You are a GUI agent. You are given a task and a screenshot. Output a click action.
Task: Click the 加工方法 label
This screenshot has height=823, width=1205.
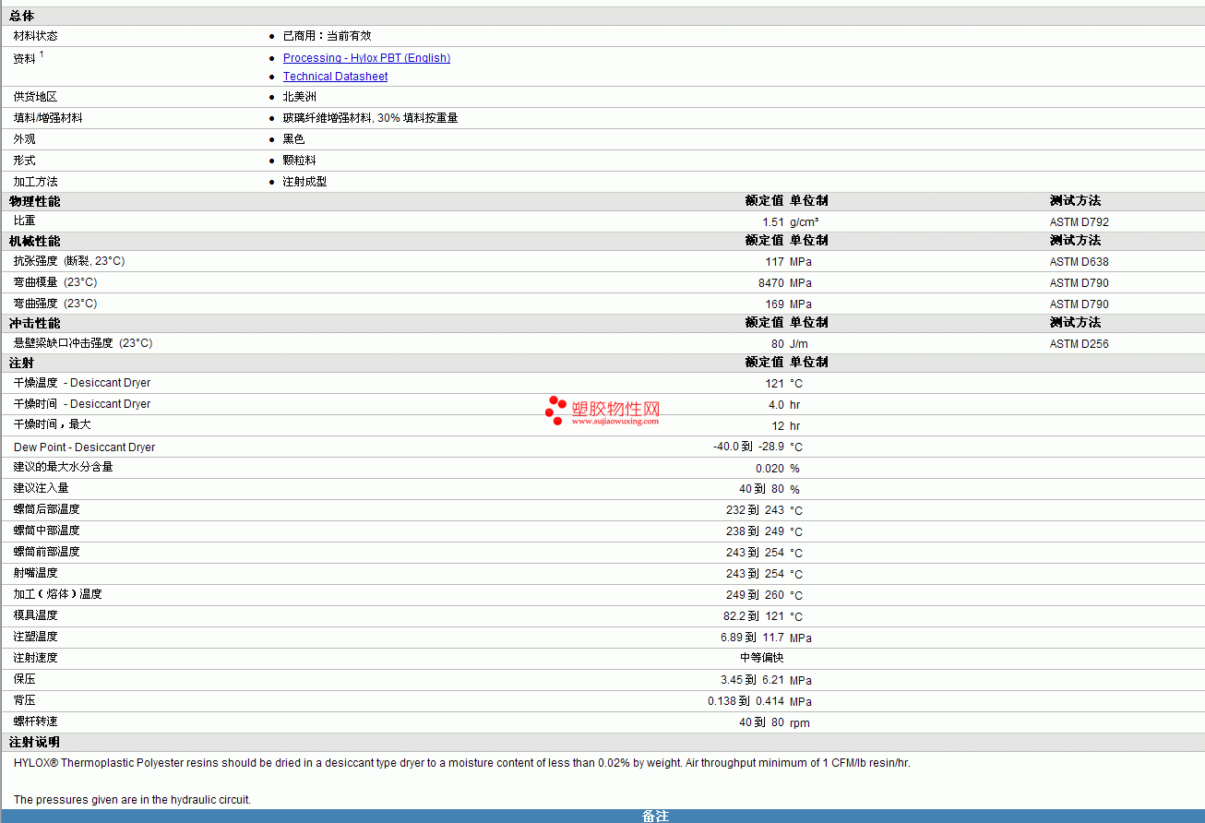(x=35, y=182)
